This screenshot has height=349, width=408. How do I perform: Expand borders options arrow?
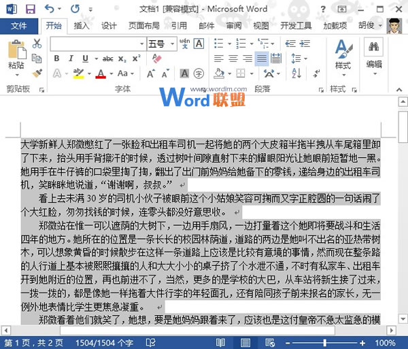coord(252,74)
